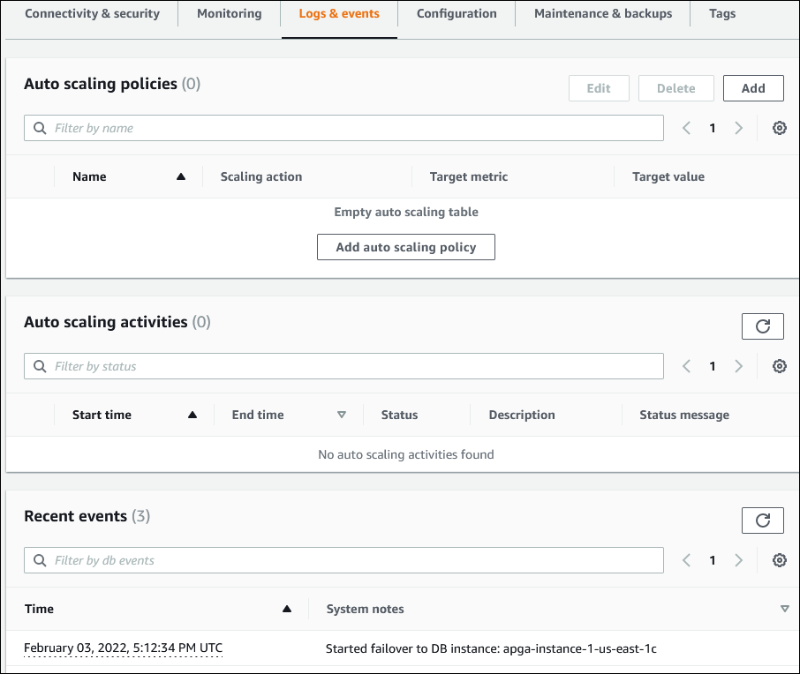Click next page arrow for Auto scaling policies

(739, 128)
